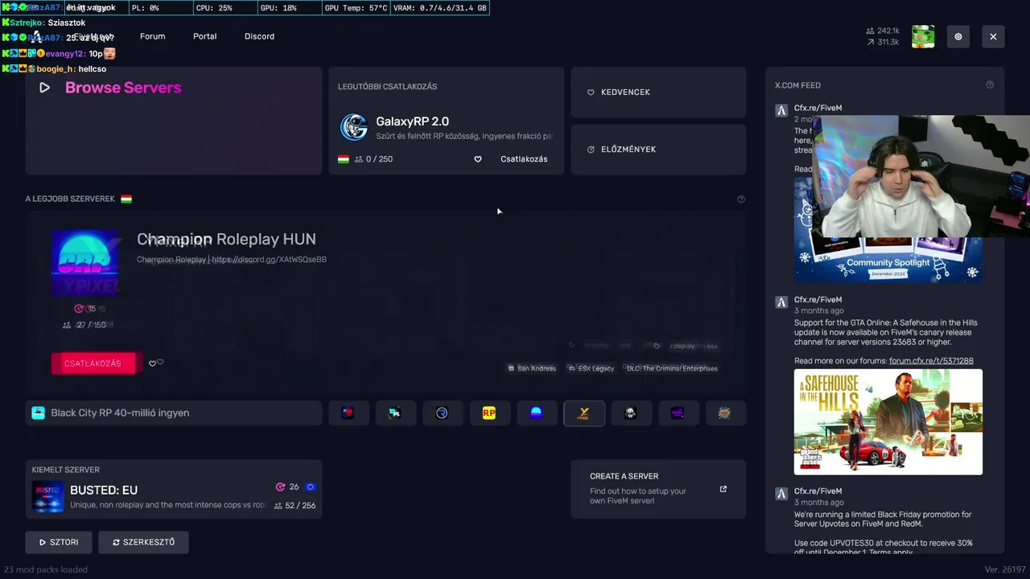Open the user profile avatar
The image size is (1030, 579).
(x=923, y=37)
